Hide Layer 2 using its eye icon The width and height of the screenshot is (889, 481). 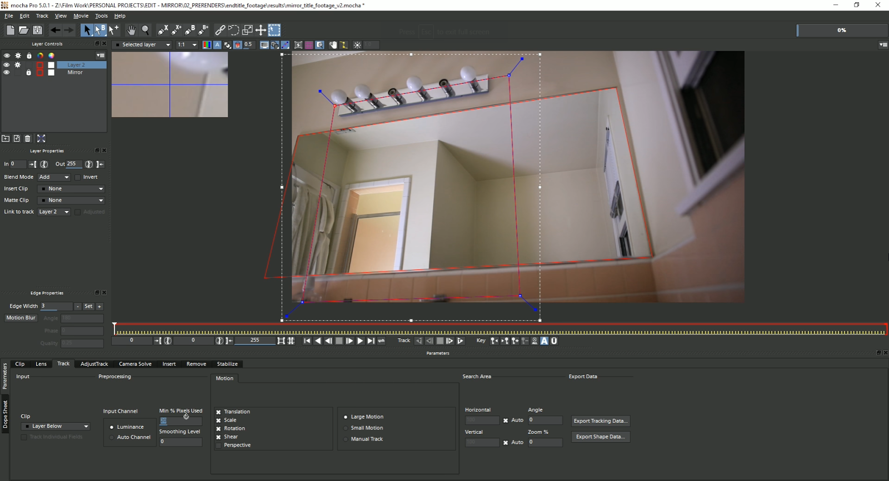click(x=7, y=65)
